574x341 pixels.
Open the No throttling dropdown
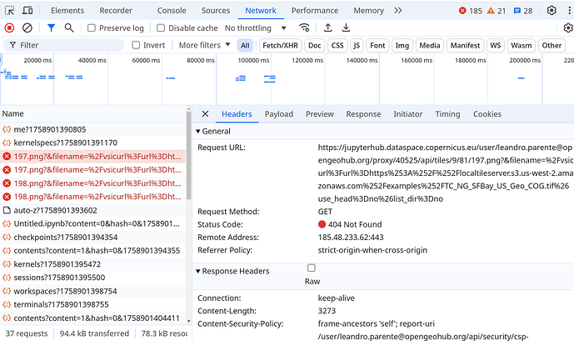[254, 28]
